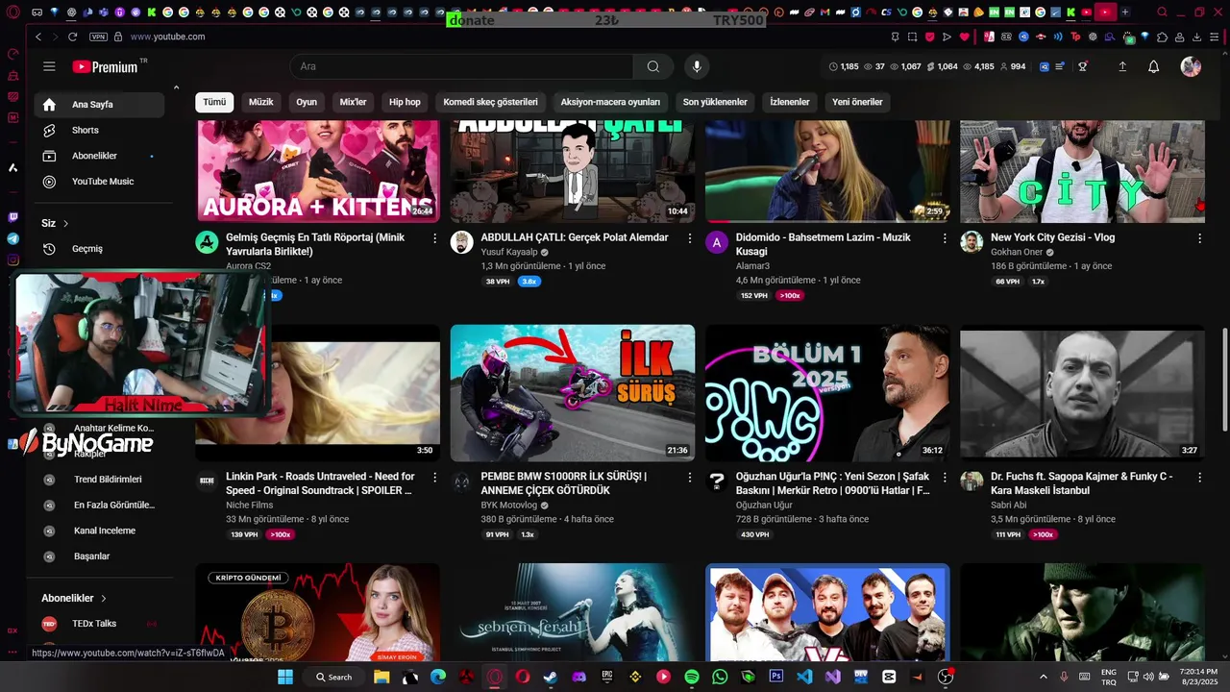
Task: Go back with browser back arrow
Action: (x=38, y=37)
